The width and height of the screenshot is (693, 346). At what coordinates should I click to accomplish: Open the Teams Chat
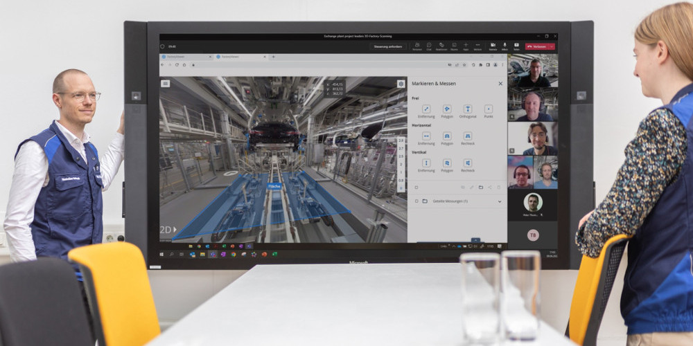click(x=429, y=46)
